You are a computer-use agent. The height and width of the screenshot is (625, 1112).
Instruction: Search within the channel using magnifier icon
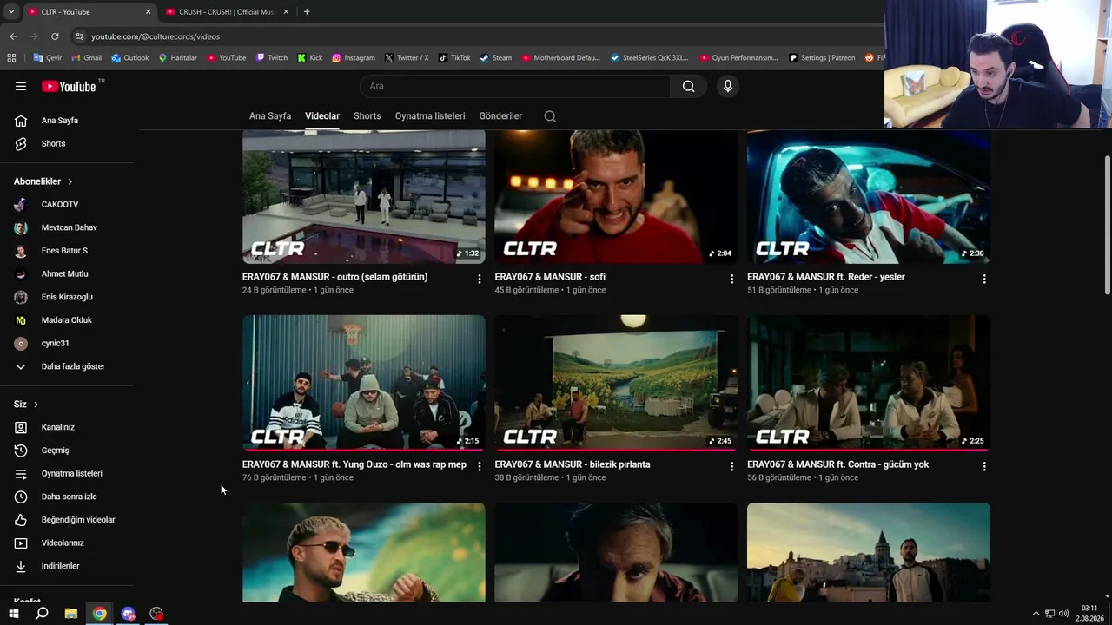click(x=550, y=116)
